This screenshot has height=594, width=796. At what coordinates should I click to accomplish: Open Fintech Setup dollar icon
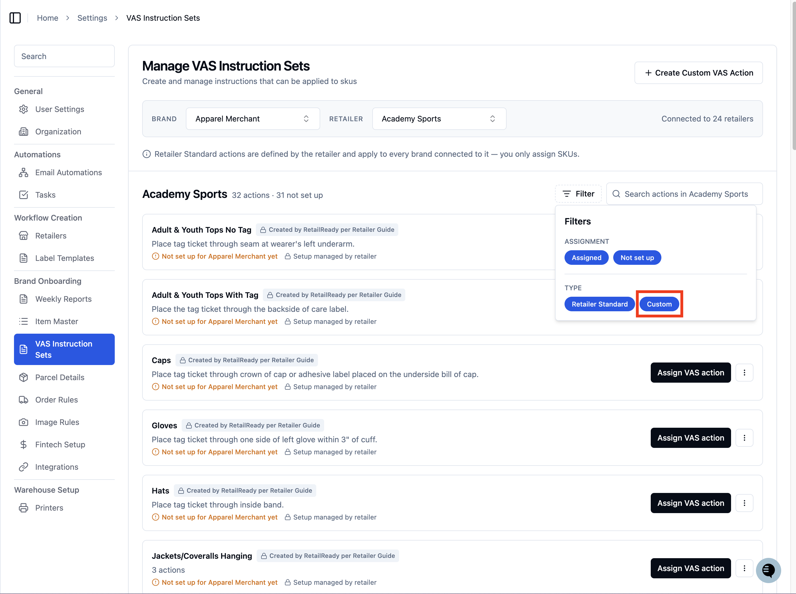click(24, 445)
